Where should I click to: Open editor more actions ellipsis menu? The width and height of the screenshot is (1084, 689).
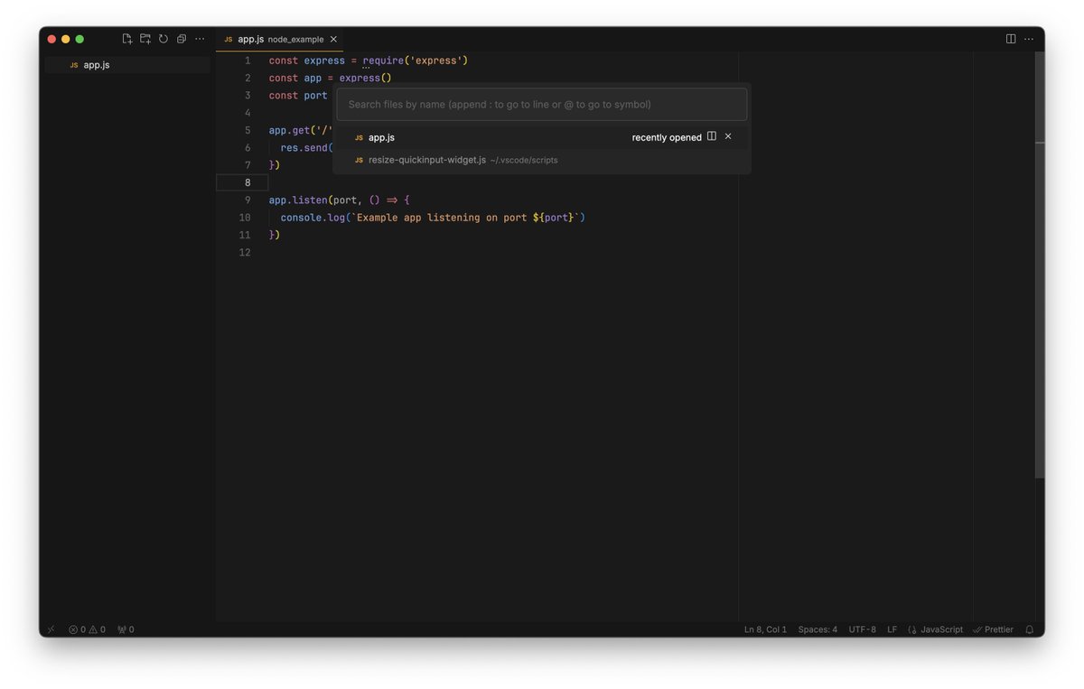click(1029, 39)
